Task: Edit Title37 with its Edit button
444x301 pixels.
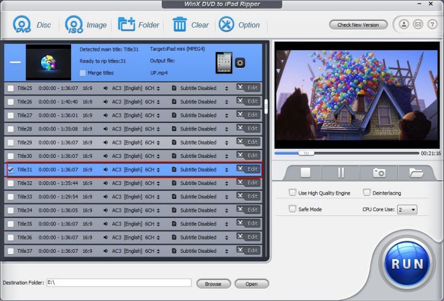Action: (249, 251)
